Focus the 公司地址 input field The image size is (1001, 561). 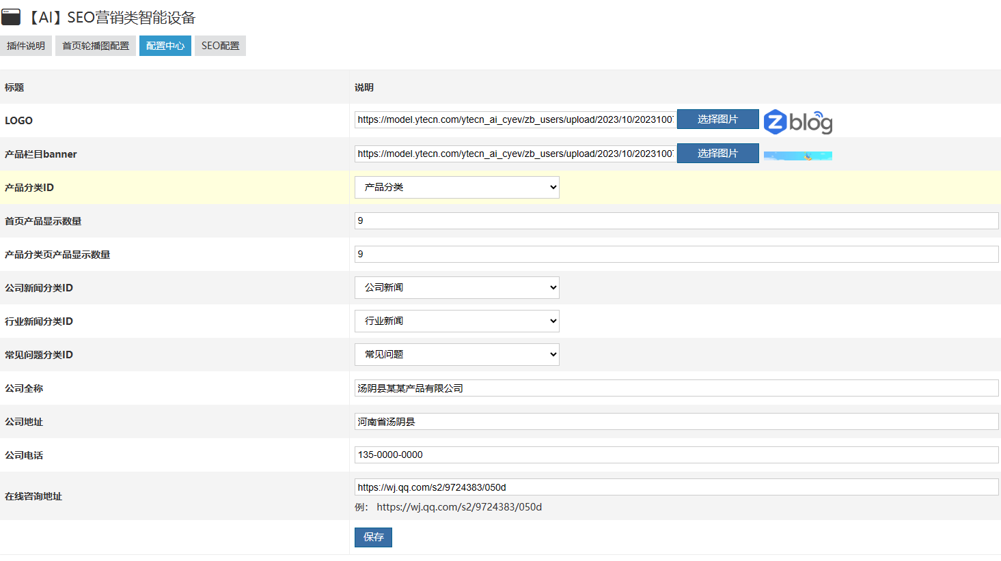click(x=676, y=422)
